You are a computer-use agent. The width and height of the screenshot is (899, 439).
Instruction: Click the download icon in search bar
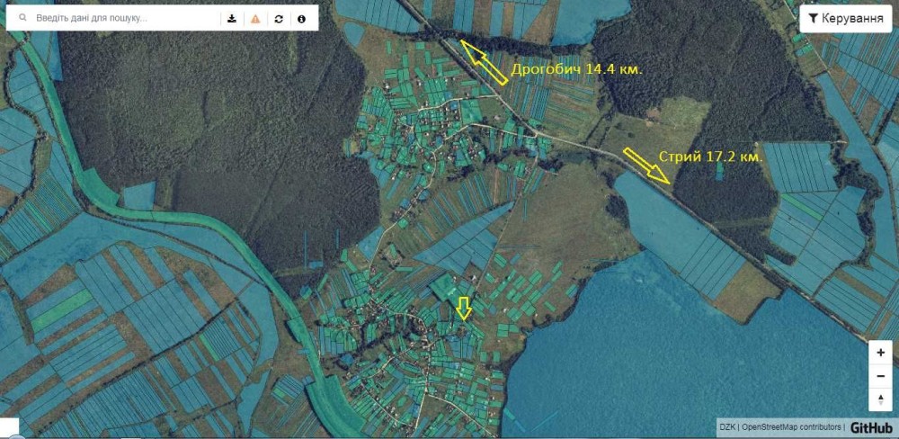[232, 18]
